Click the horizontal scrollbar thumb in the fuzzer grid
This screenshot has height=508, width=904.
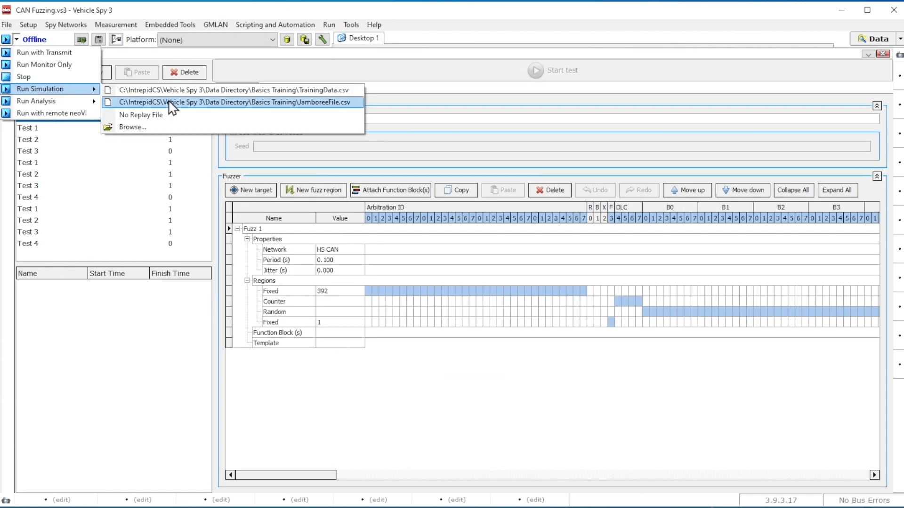point(285,475)
